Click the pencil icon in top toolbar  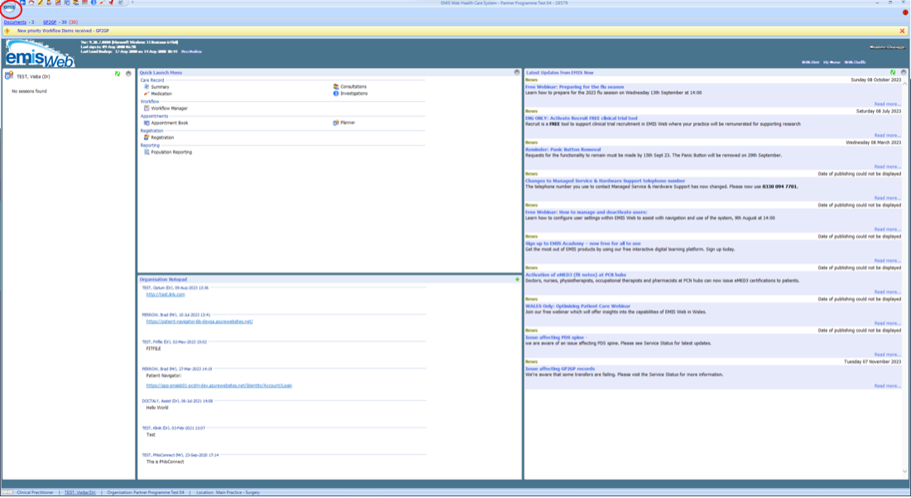click(x=40, y=2)
